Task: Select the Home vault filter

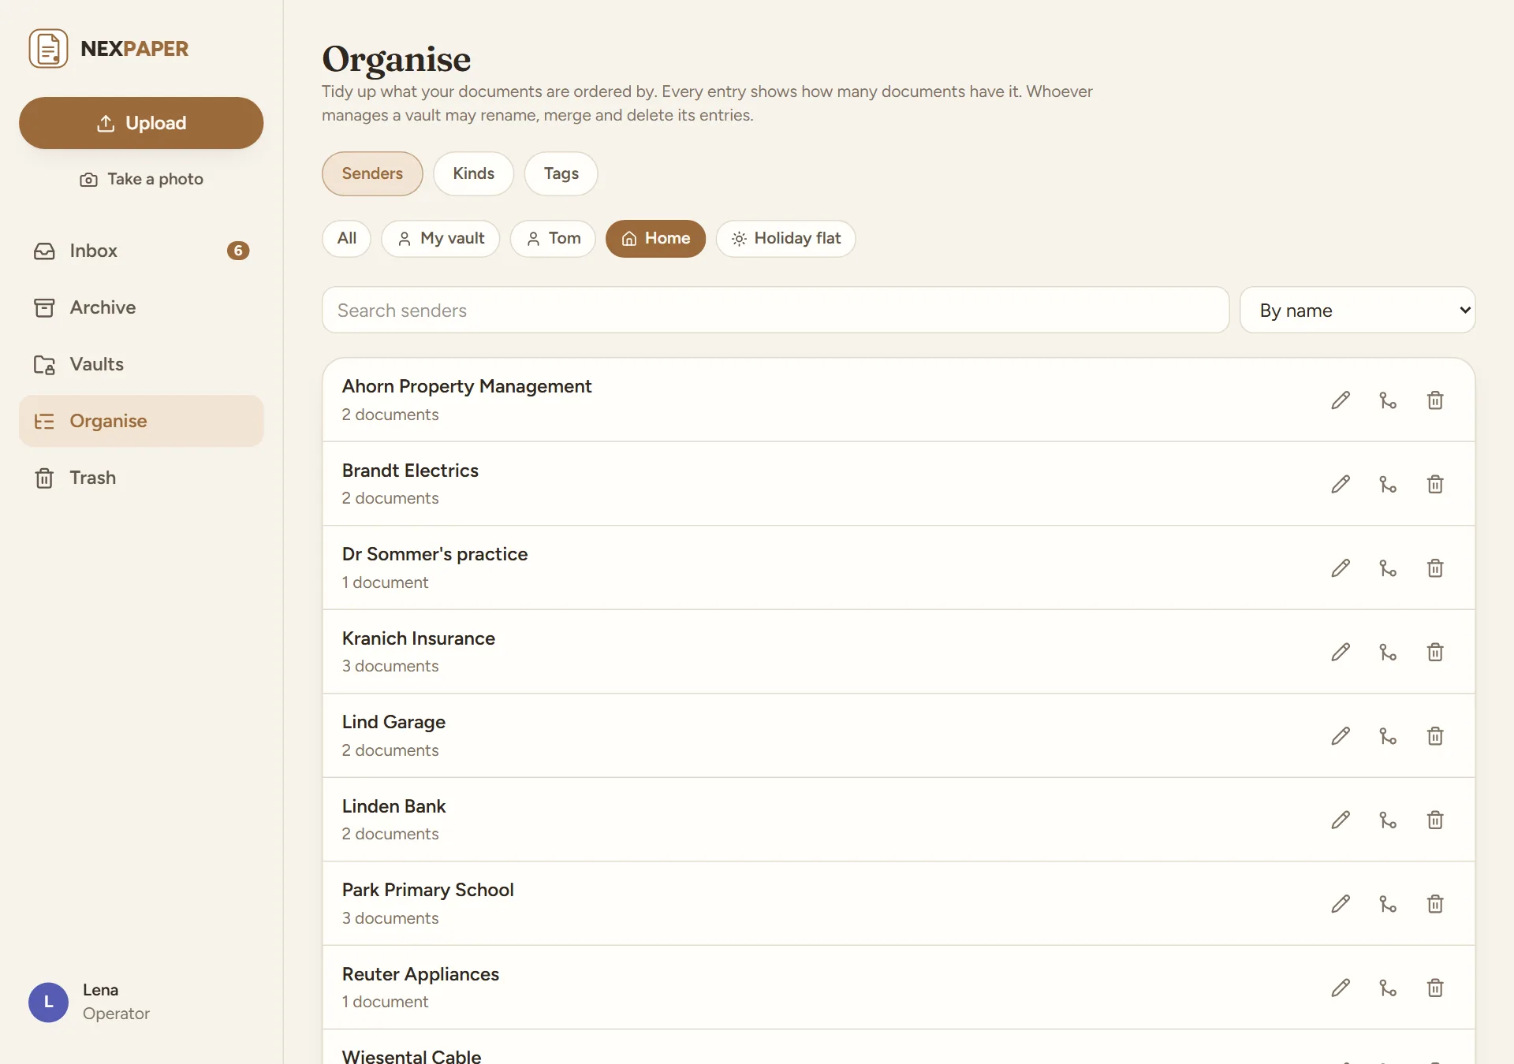Action: tap(655, 238)
